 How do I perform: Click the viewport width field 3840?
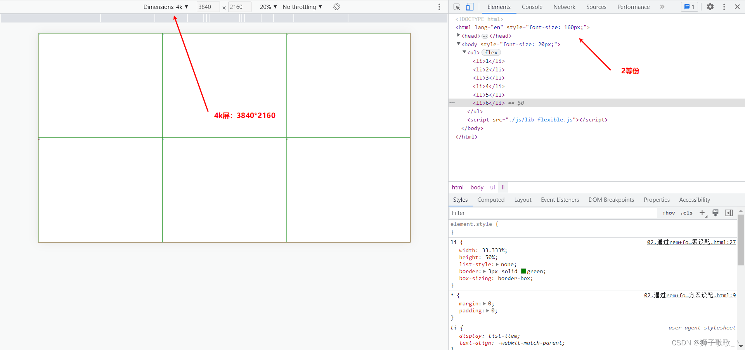[208, 7]
